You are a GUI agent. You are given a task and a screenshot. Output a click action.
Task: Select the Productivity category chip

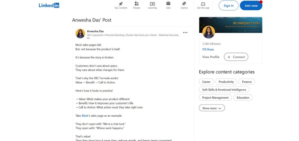click(226, 82)
